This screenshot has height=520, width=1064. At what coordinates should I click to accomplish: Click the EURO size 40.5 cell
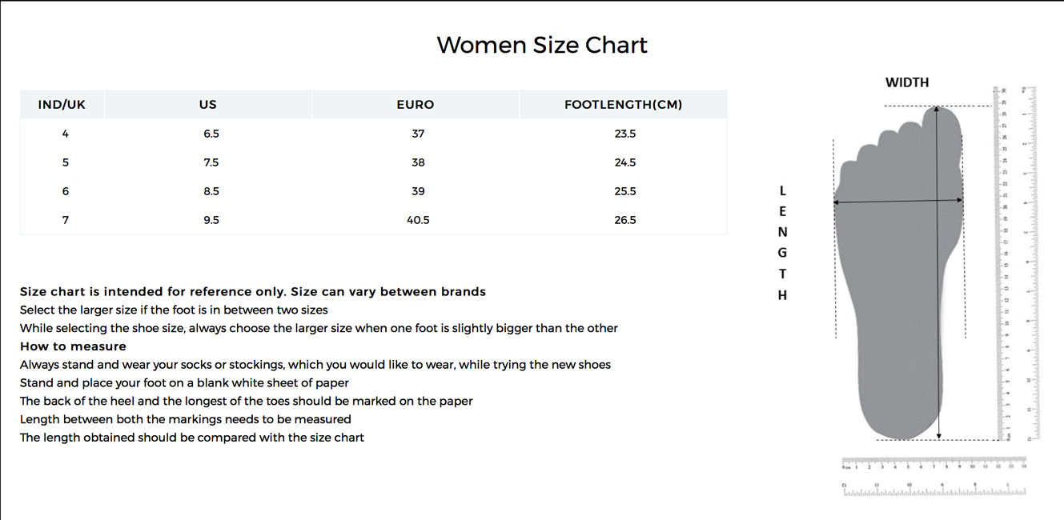pos(418,220)
